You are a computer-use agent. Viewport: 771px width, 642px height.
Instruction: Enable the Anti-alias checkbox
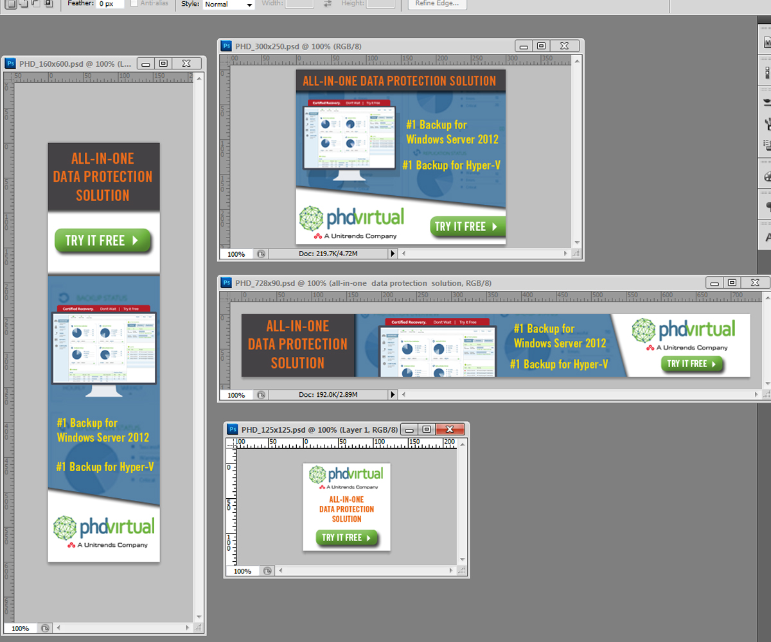(136, 4)
